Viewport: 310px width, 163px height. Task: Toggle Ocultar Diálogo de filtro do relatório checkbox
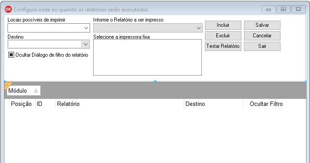[11, 55]
